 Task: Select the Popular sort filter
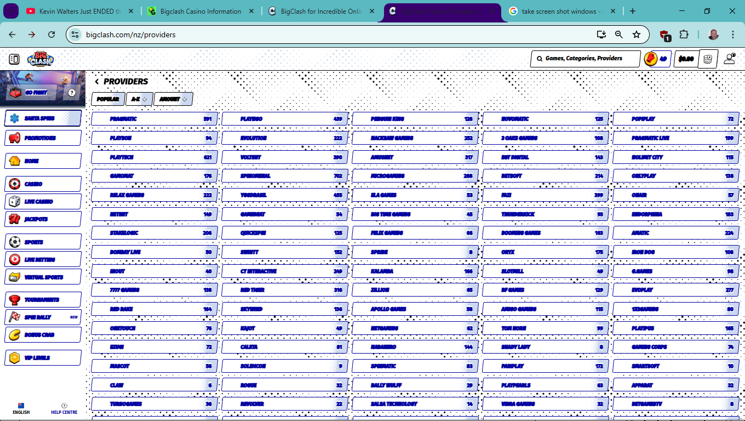[x=108, y=99]
